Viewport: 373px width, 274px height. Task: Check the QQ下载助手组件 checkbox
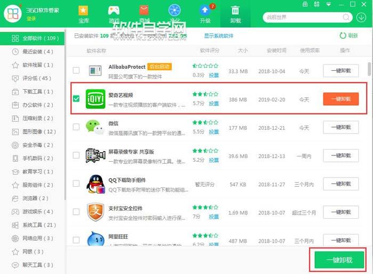tap(76, 184)
